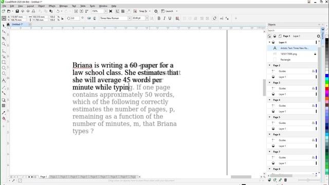The image size is (329, 185).
Task: Open the Times New Roman font dropdown
Action: pyautogui.click(x=129, y=18)
